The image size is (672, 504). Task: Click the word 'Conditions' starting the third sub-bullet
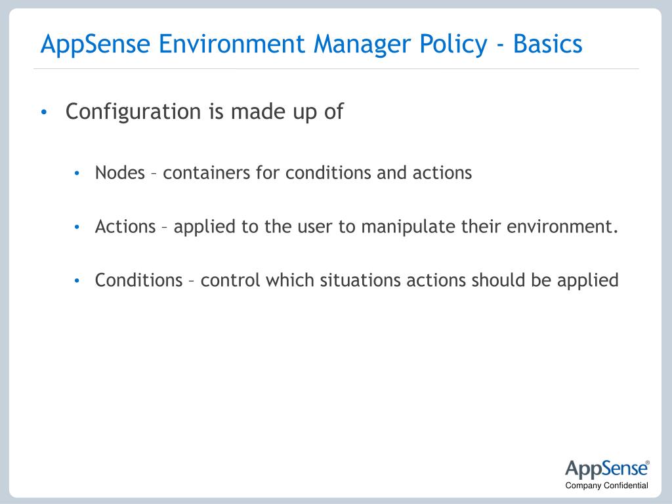click(139, 280)
